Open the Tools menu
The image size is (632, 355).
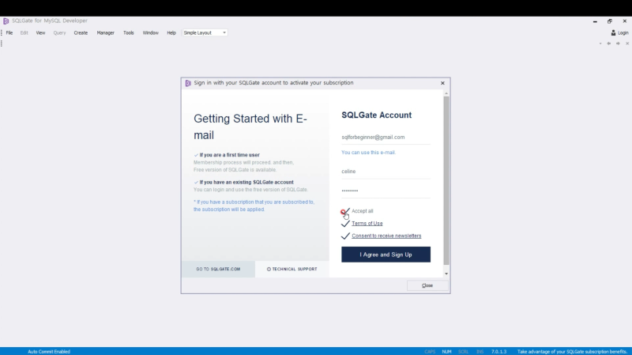click(x=129, y=32)
